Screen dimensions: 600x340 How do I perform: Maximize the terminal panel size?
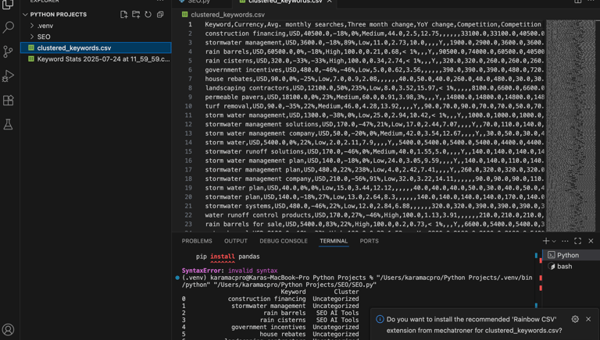[x=578, y=241]
